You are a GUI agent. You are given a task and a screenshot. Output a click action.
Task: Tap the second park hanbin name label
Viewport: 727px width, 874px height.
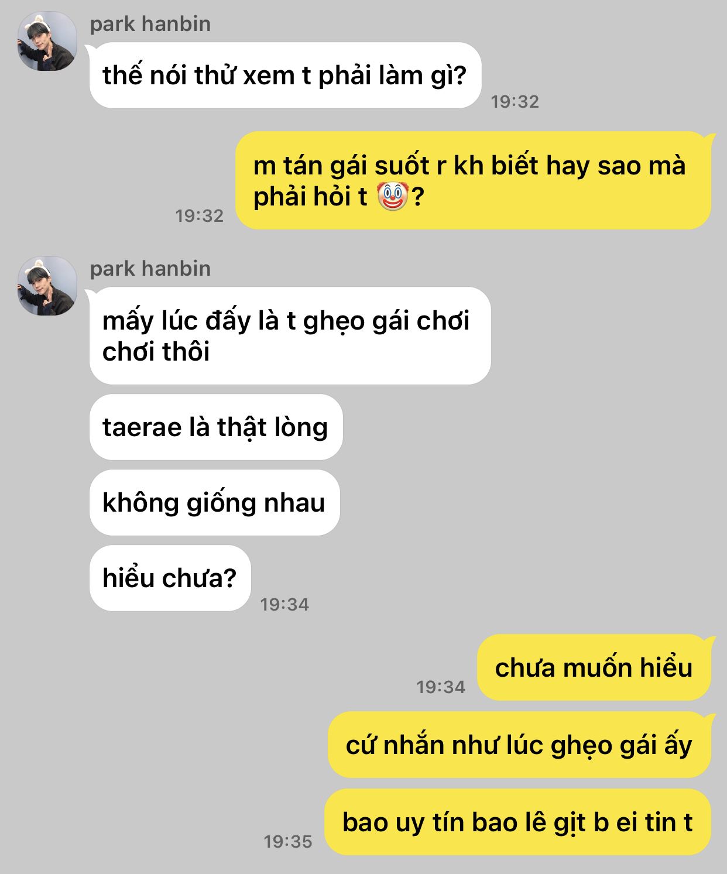point(150,269)
